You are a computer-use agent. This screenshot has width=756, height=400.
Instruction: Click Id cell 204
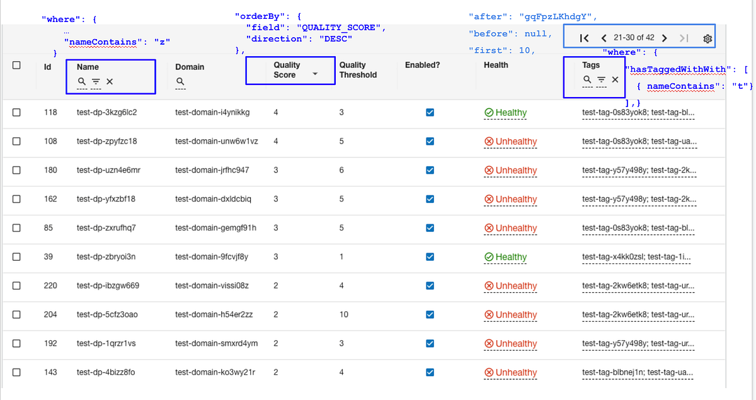(x=50, y=314)
